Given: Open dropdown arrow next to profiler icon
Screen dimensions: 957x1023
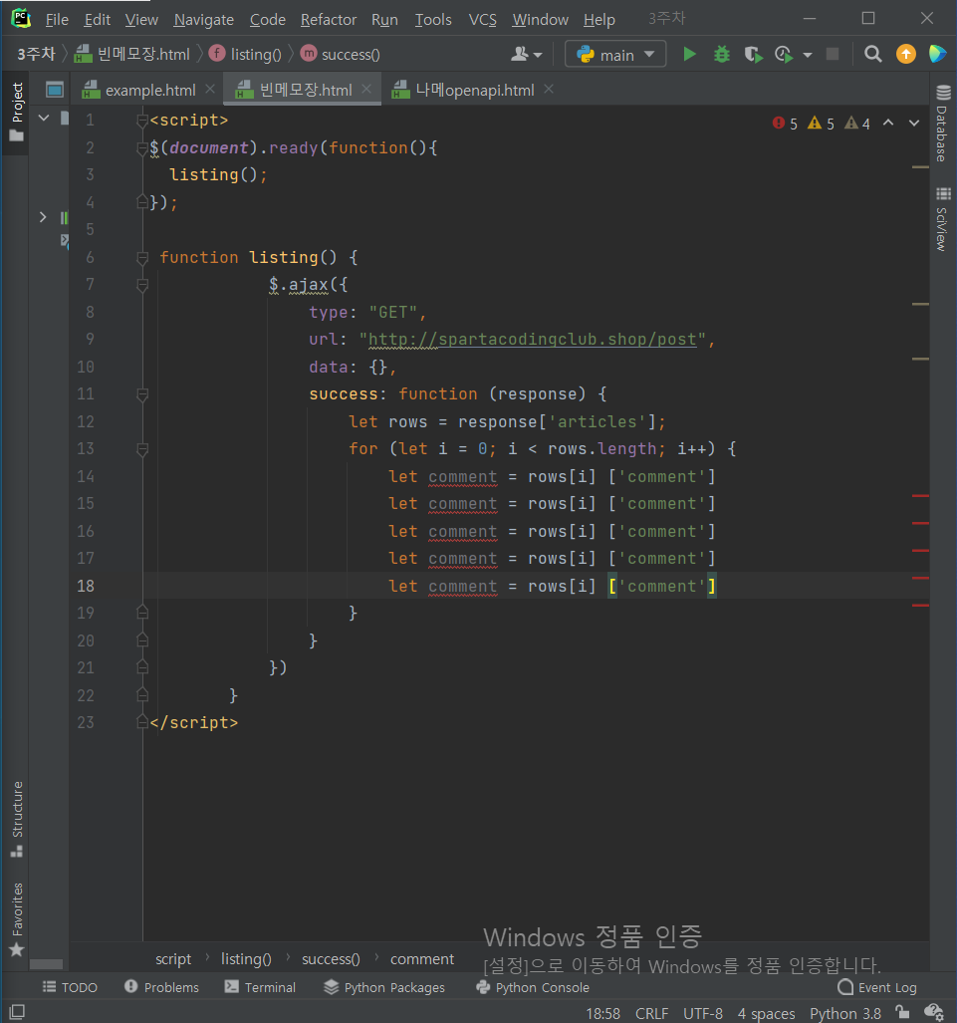Looking at the screenshot, I should pyautogui.click(x=808, y=55).
